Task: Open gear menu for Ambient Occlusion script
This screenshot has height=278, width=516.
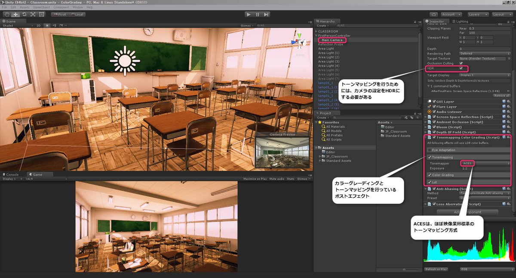Action: [508, 122]
